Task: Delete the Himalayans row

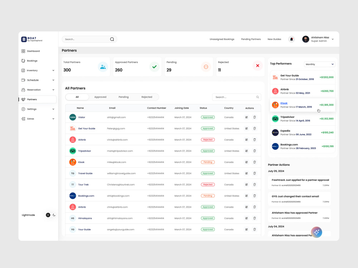Action: [255, 218]
